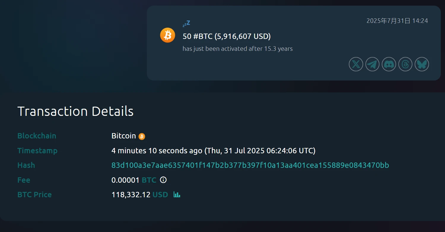Open the BTC price chart icon

pyautogui.click(x=177, y=194)
